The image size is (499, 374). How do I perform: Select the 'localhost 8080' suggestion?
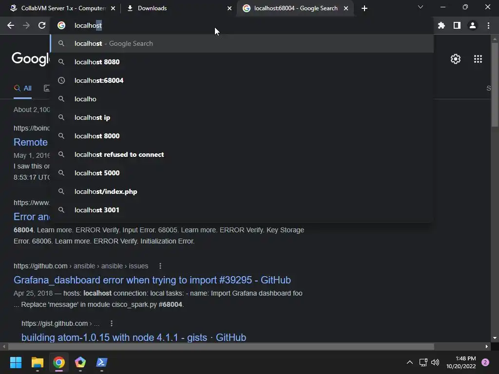click(242, 62)
